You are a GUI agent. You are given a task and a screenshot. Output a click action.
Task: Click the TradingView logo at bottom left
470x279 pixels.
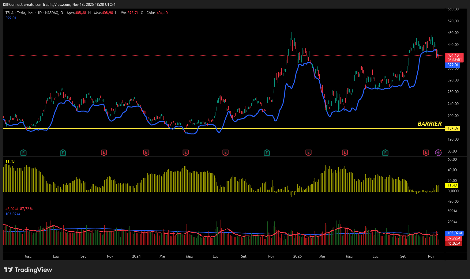[x=28, y=270]
